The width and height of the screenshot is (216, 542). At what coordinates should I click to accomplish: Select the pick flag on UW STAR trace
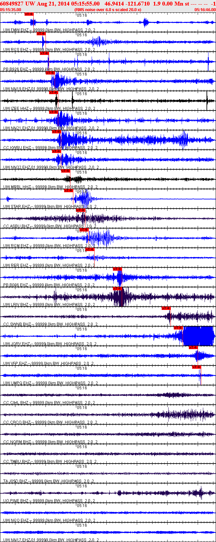(x=68, y=191)
